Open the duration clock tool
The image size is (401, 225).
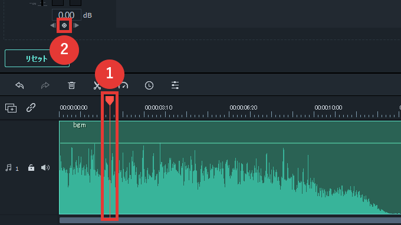coord(149,85)
